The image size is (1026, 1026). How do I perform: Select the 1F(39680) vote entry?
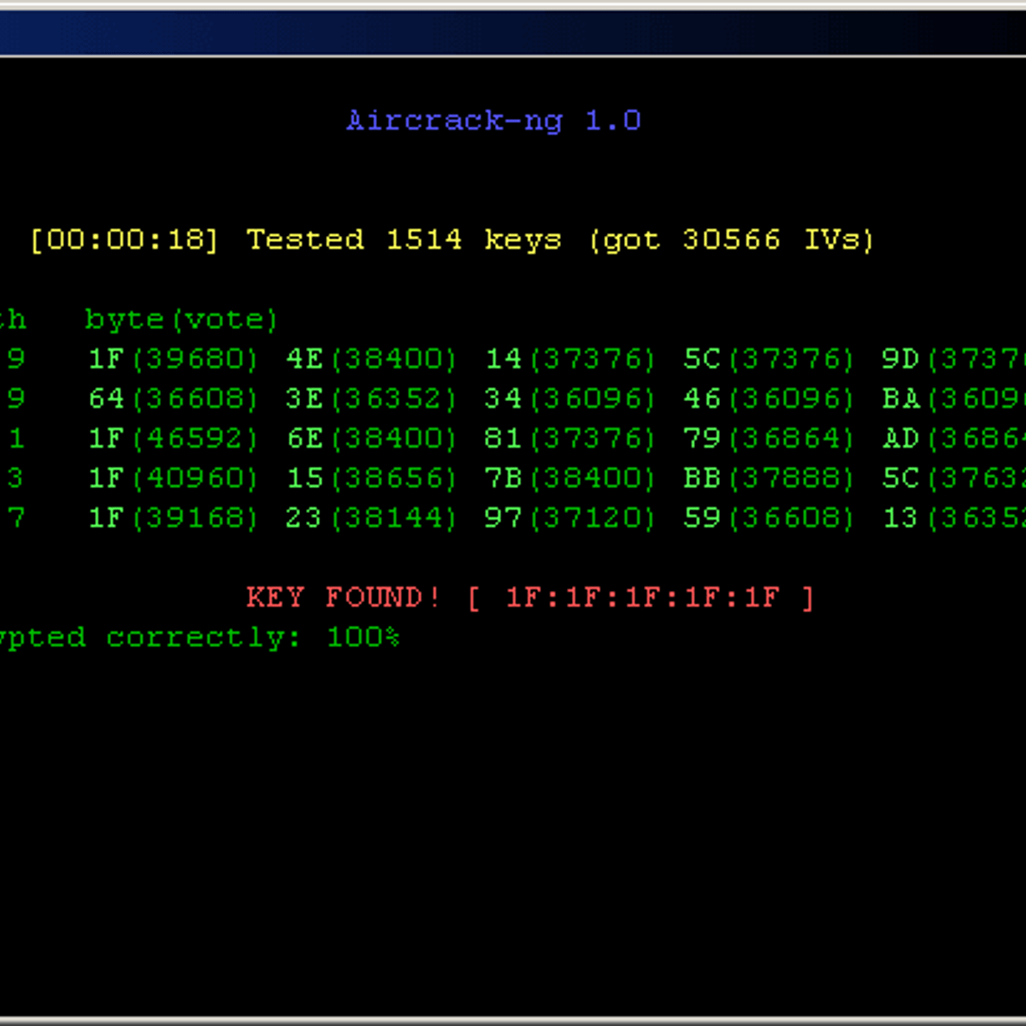click(173, 359)
